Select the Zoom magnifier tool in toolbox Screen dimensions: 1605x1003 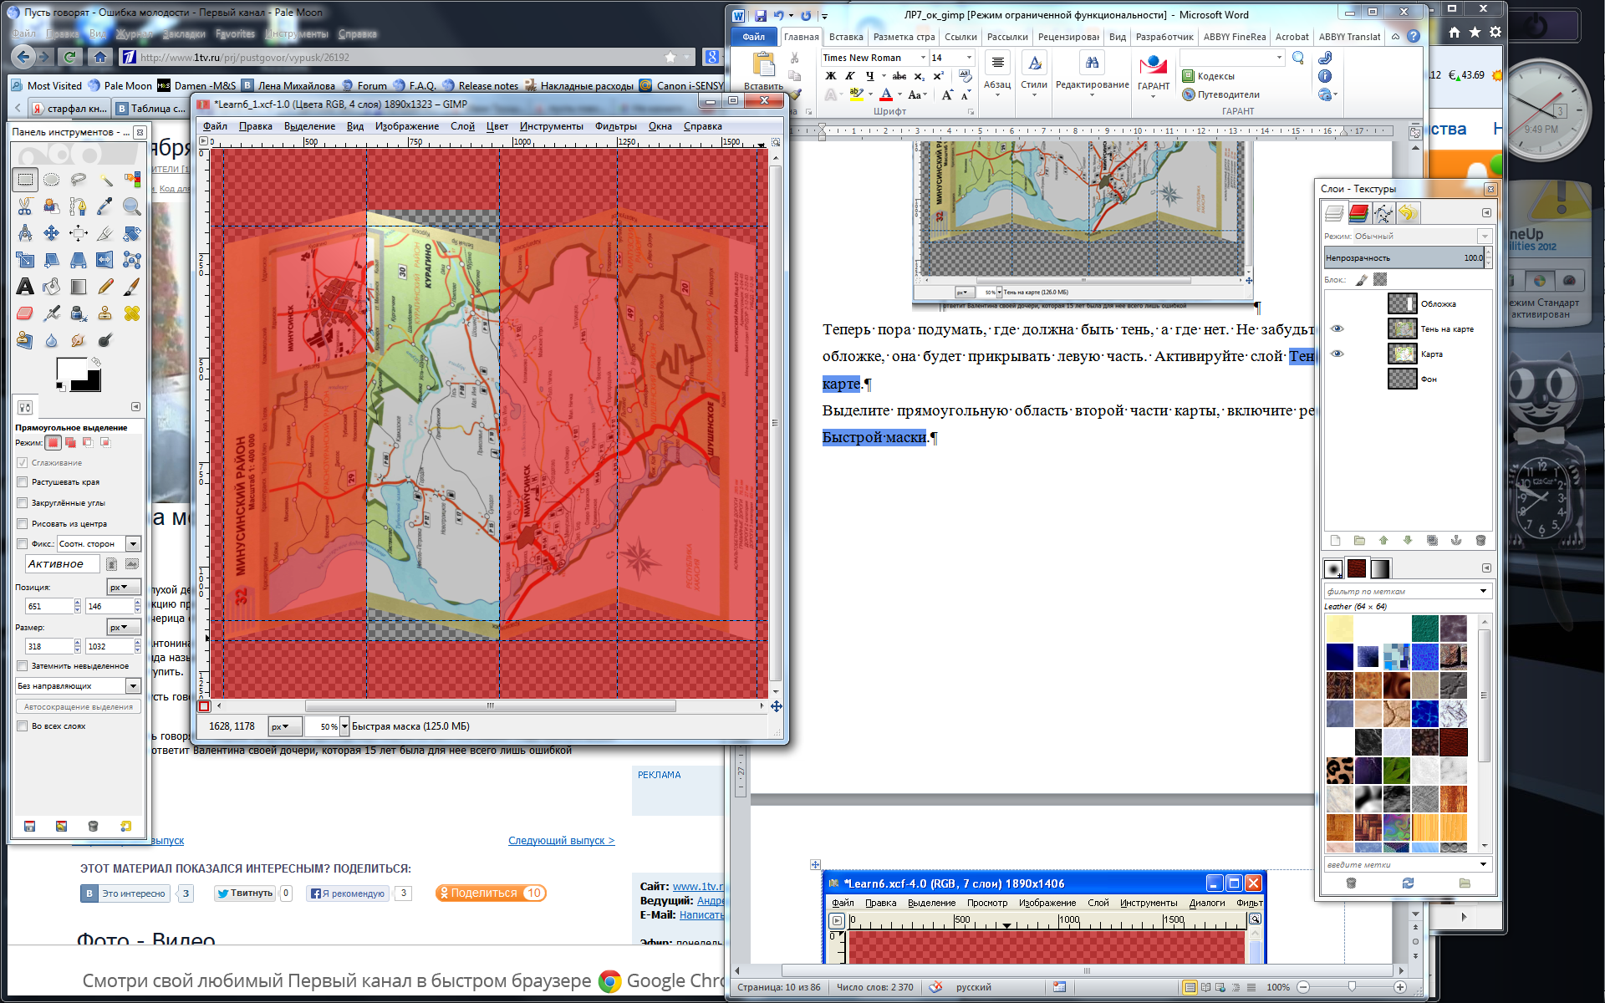click(132, 206)
